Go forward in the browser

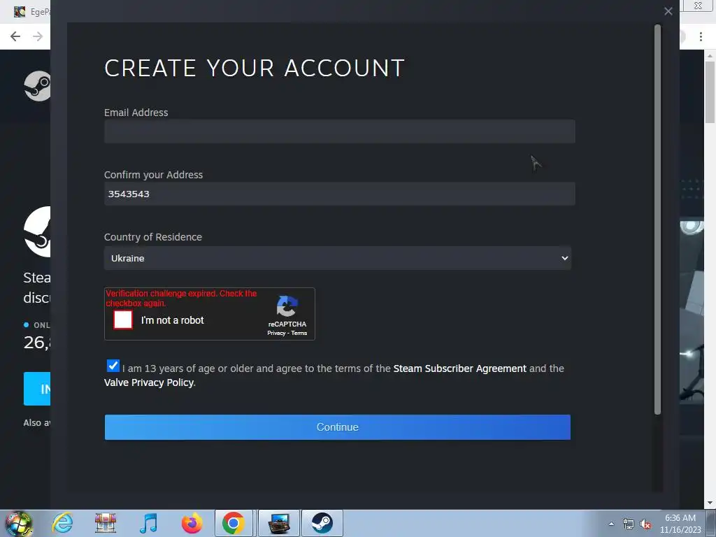click(x=38, y=36)
